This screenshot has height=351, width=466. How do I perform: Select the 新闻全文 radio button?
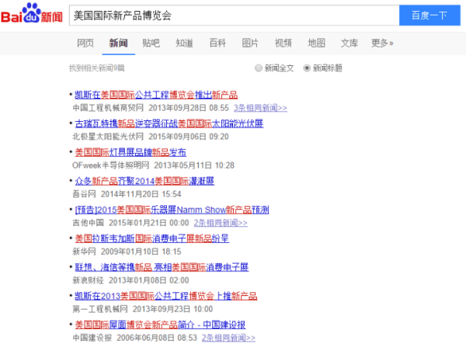click(x=259, y=68)
